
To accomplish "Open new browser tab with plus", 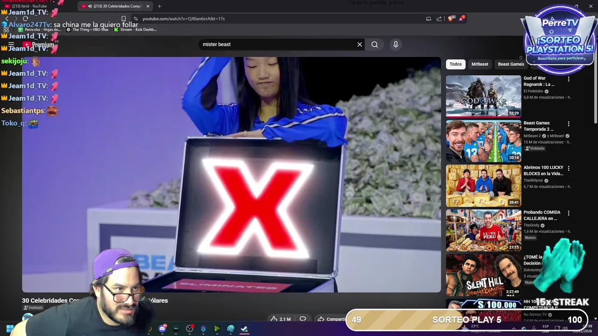I will 159,6.
